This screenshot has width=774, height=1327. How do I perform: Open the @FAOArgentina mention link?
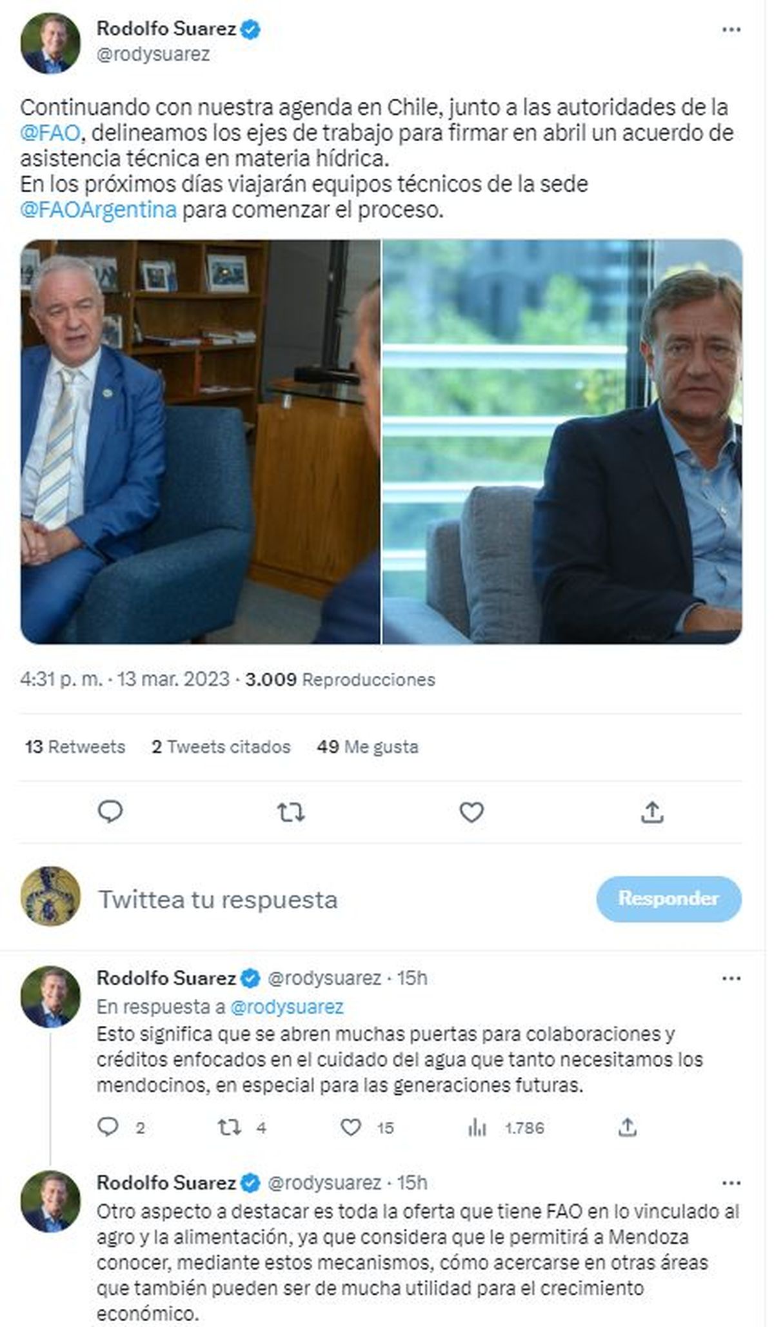(x=98, y=210)
